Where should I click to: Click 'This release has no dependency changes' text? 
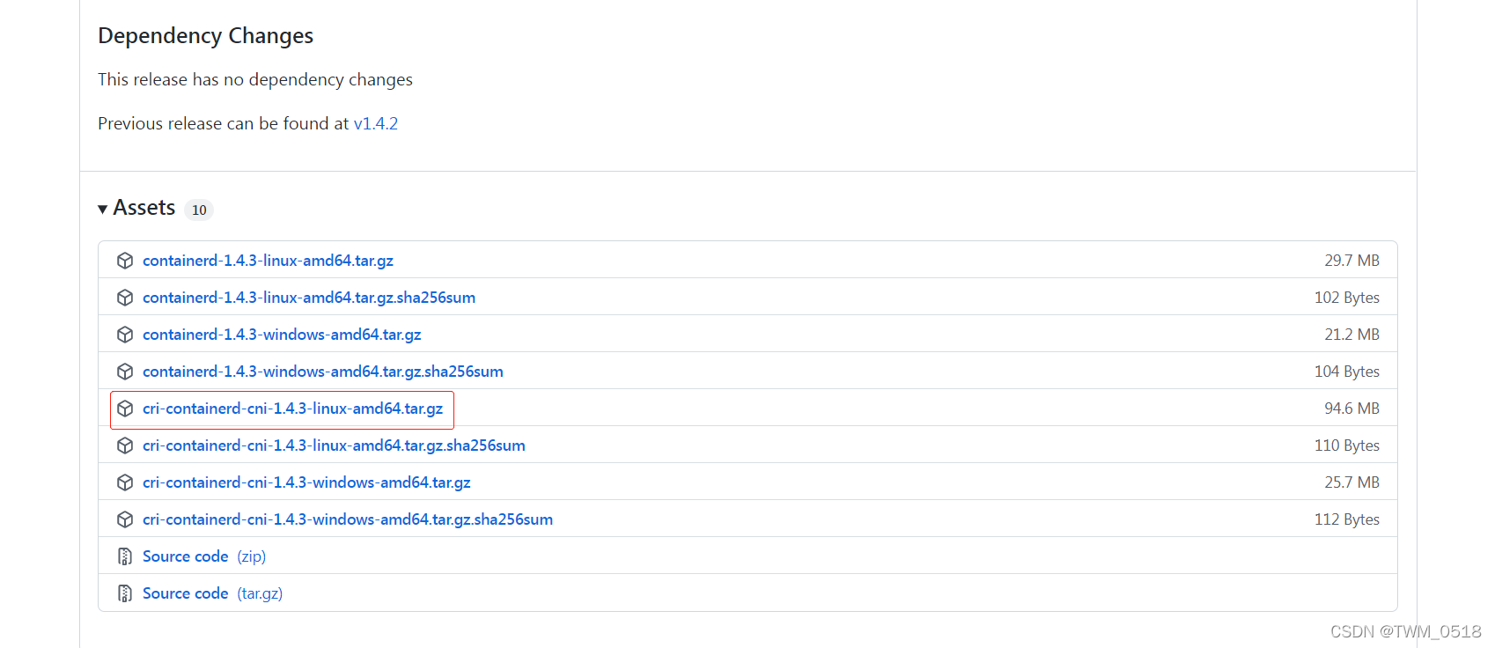(x=255, y=79)
